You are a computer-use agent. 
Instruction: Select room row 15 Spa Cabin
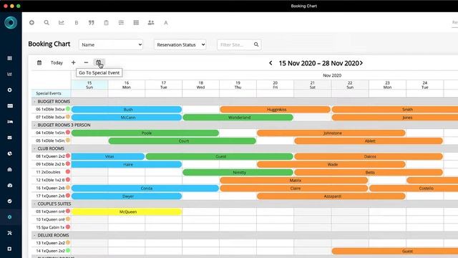(x=50, y=227)
